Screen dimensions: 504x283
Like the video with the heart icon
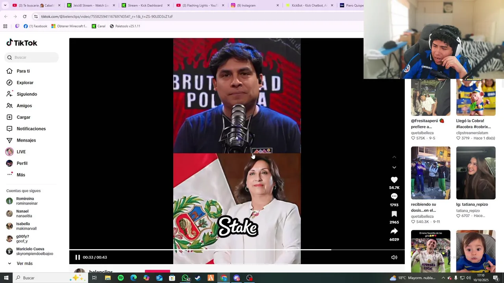coord(394,180)
